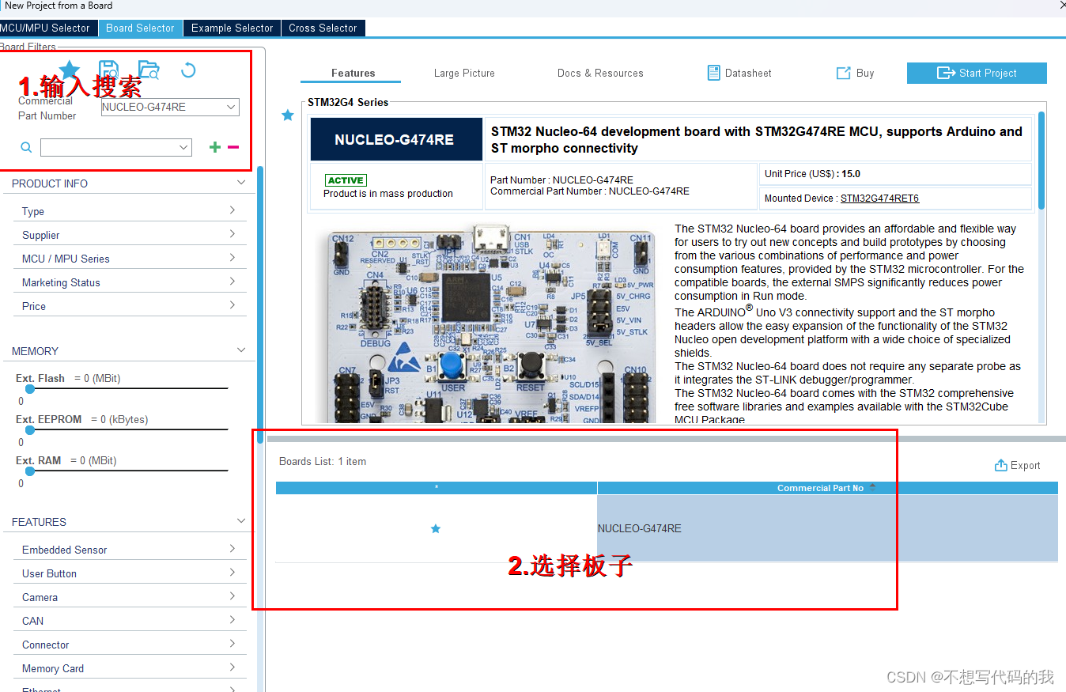Star NUCLEO-G474RE in the boards list
The height and width of the screenshot is (692, 1066).
coord(436,528)
